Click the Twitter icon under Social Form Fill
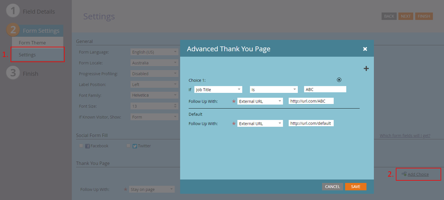 coord(135,146)
